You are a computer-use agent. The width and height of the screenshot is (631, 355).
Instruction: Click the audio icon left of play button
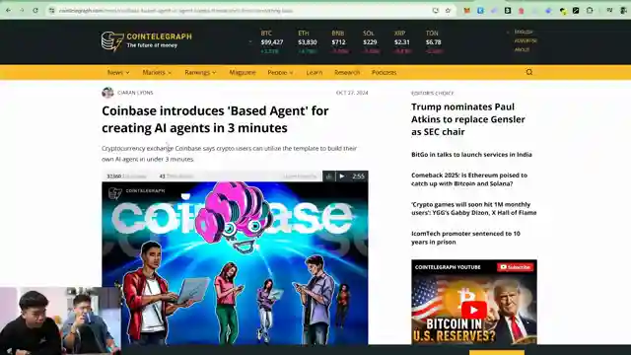click(329, 177)
